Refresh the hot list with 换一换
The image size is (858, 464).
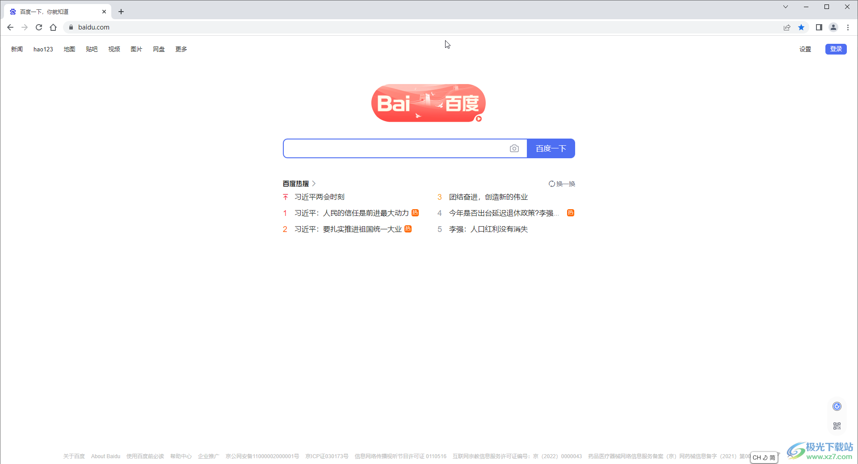tap(562, 184)
